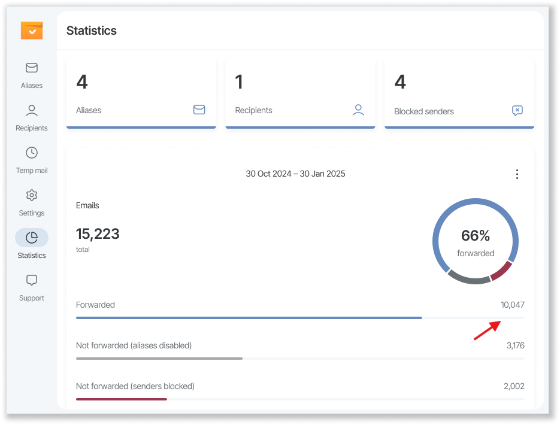Click Not forwarded (aliases disabled) label
The image size is (560, 425).
[134, 345]
